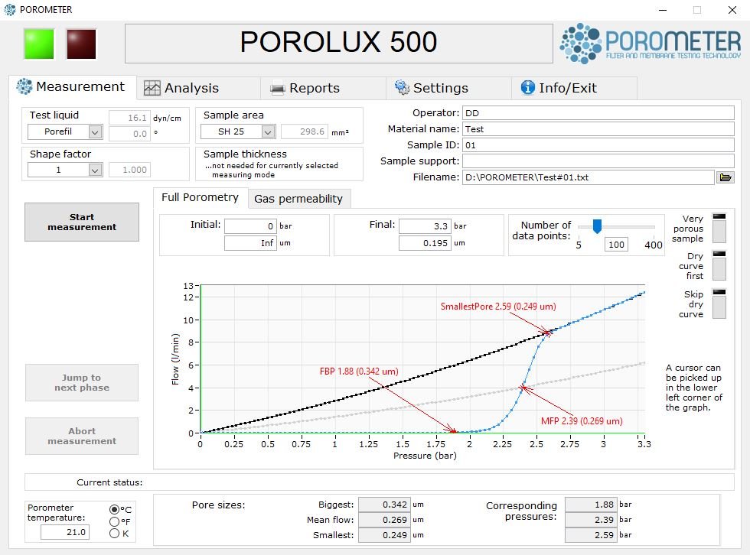This screenshot has width=750, height=555.
Task: Expand the Sample area SH 25 dropdown
Action: (x=269, y=131)
